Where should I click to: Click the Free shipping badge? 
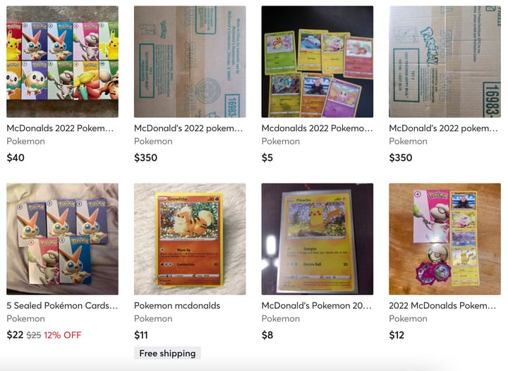167,353
